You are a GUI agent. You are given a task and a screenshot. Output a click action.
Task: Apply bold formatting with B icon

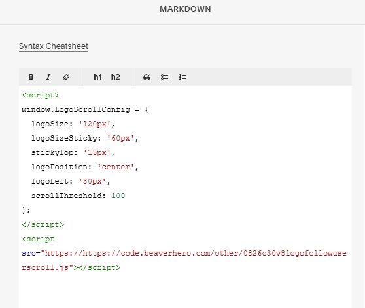31,77
